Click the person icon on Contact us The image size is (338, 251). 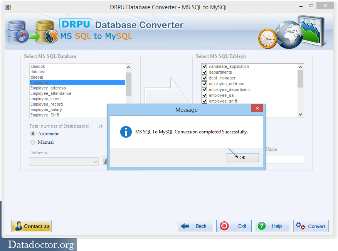click(19, 226)
